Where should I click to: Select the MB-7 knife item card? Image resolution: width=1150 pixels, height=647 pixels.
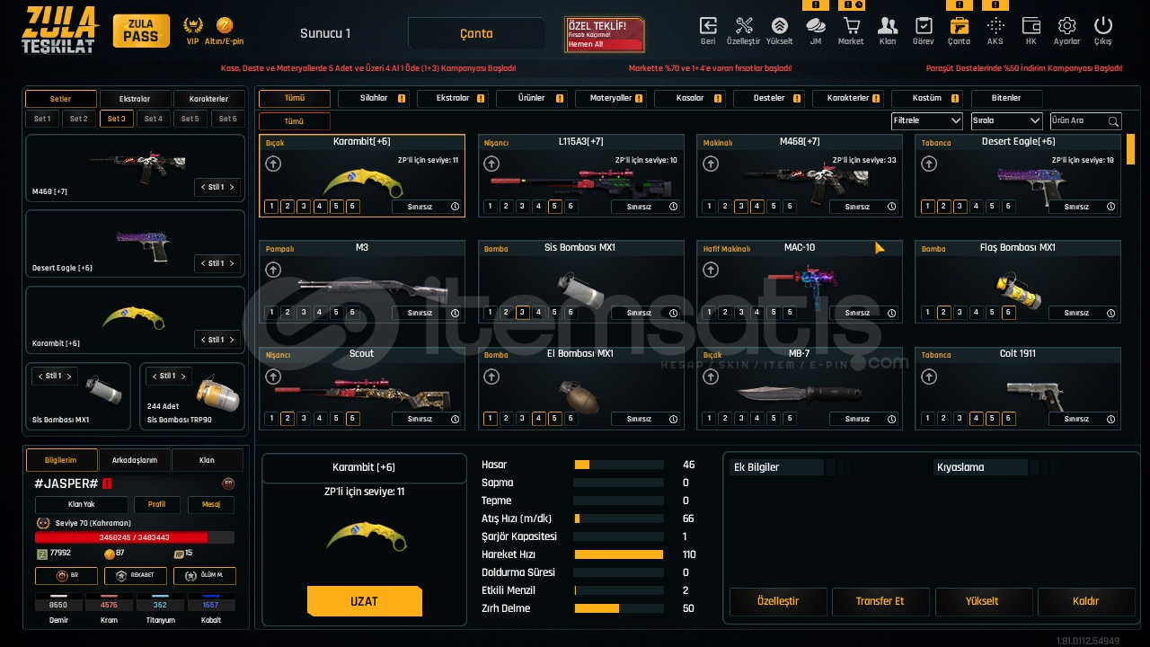[x=800, y=388]
